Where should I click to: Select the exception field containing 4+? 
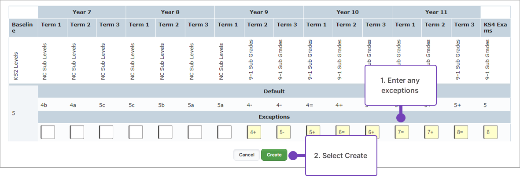coord(254,132)
